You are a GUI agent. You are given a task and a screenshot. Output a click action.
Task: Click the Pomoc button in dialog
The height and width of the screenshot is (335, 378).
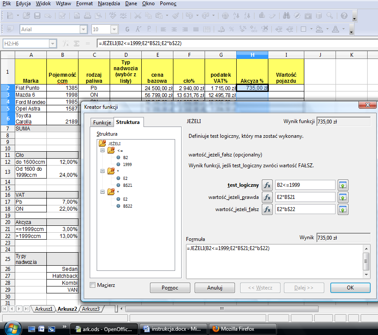click(170, 288)
